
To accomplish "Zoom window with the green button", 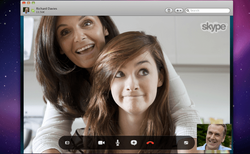I will (33, 3).
